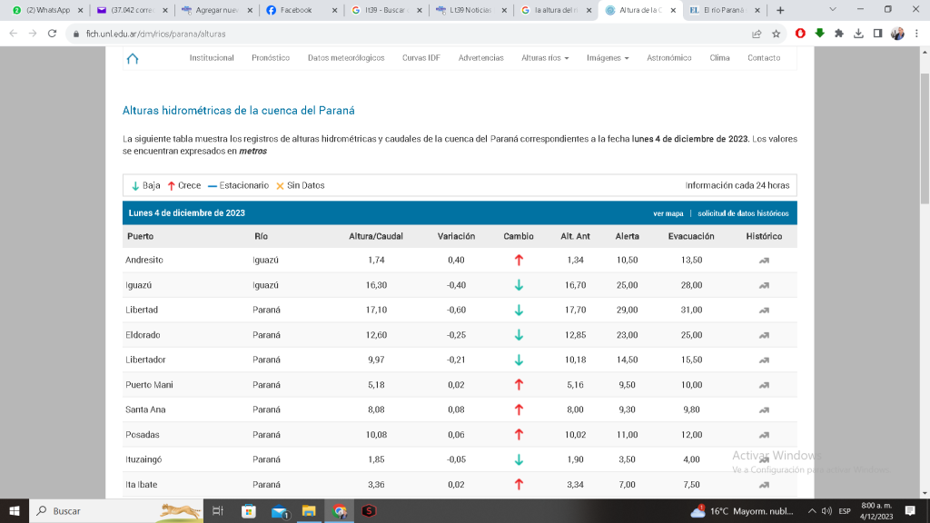This screenshot has height=523, width=930.
Task: Open historical chart icon for Posadas row
Action: (764, 435)
